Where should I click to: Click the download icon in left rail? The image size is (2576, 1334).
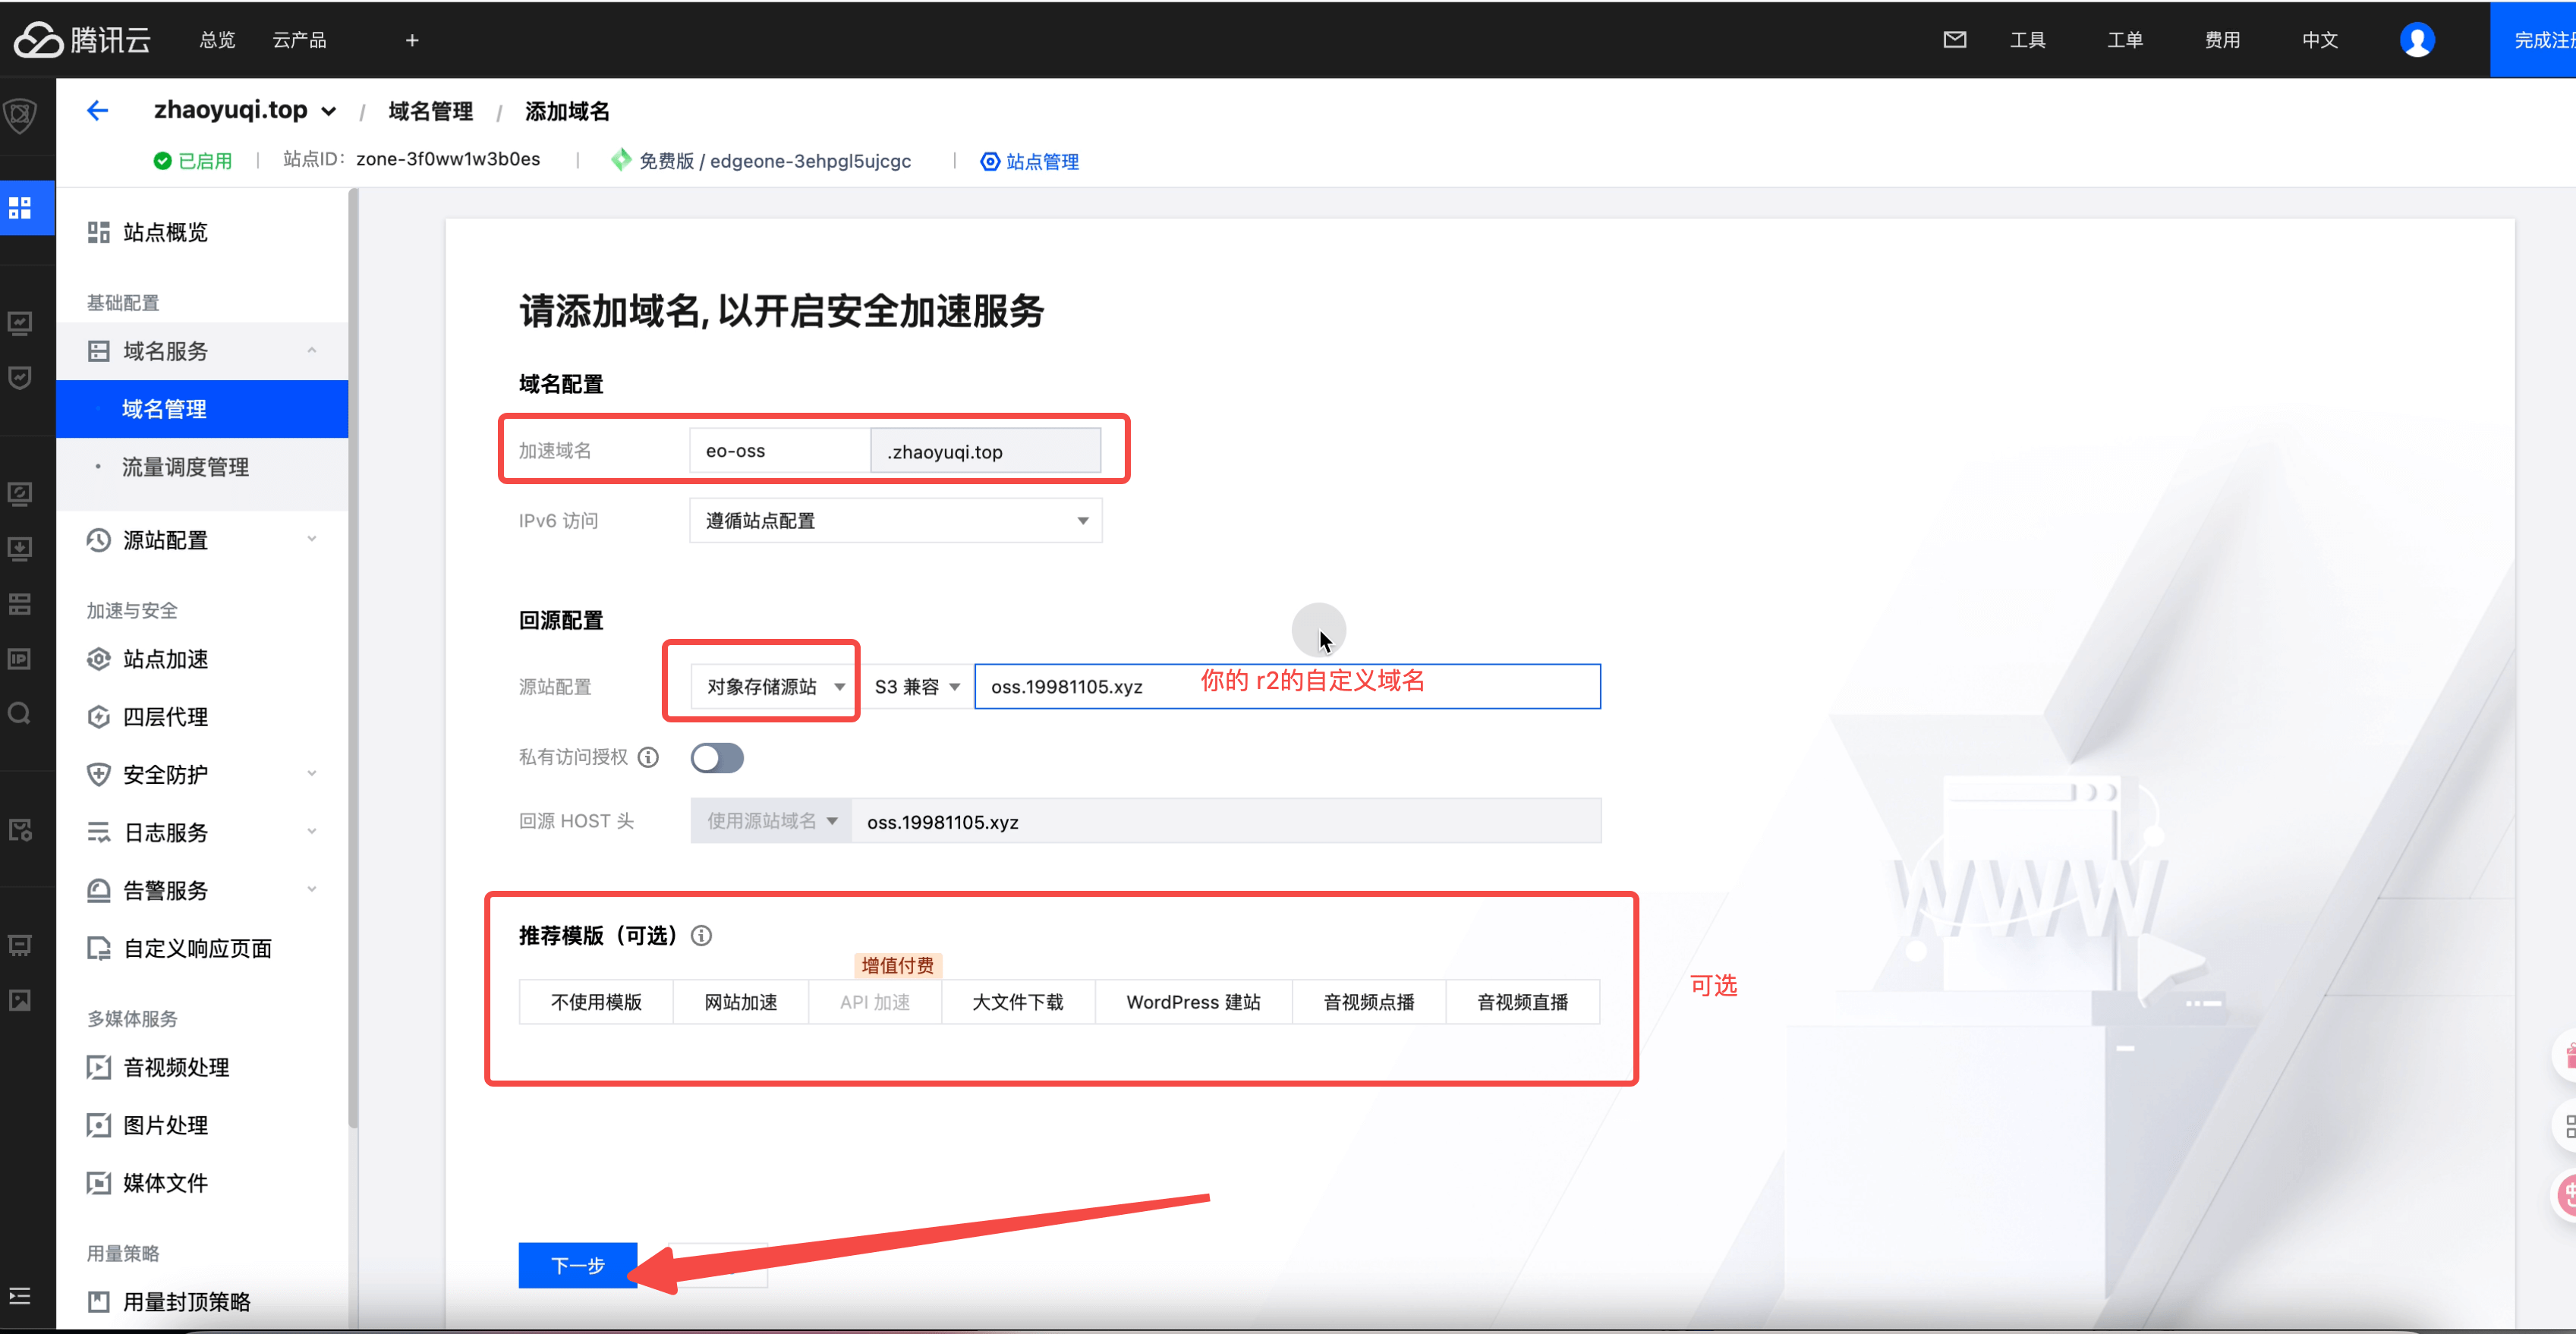point(20,548)
